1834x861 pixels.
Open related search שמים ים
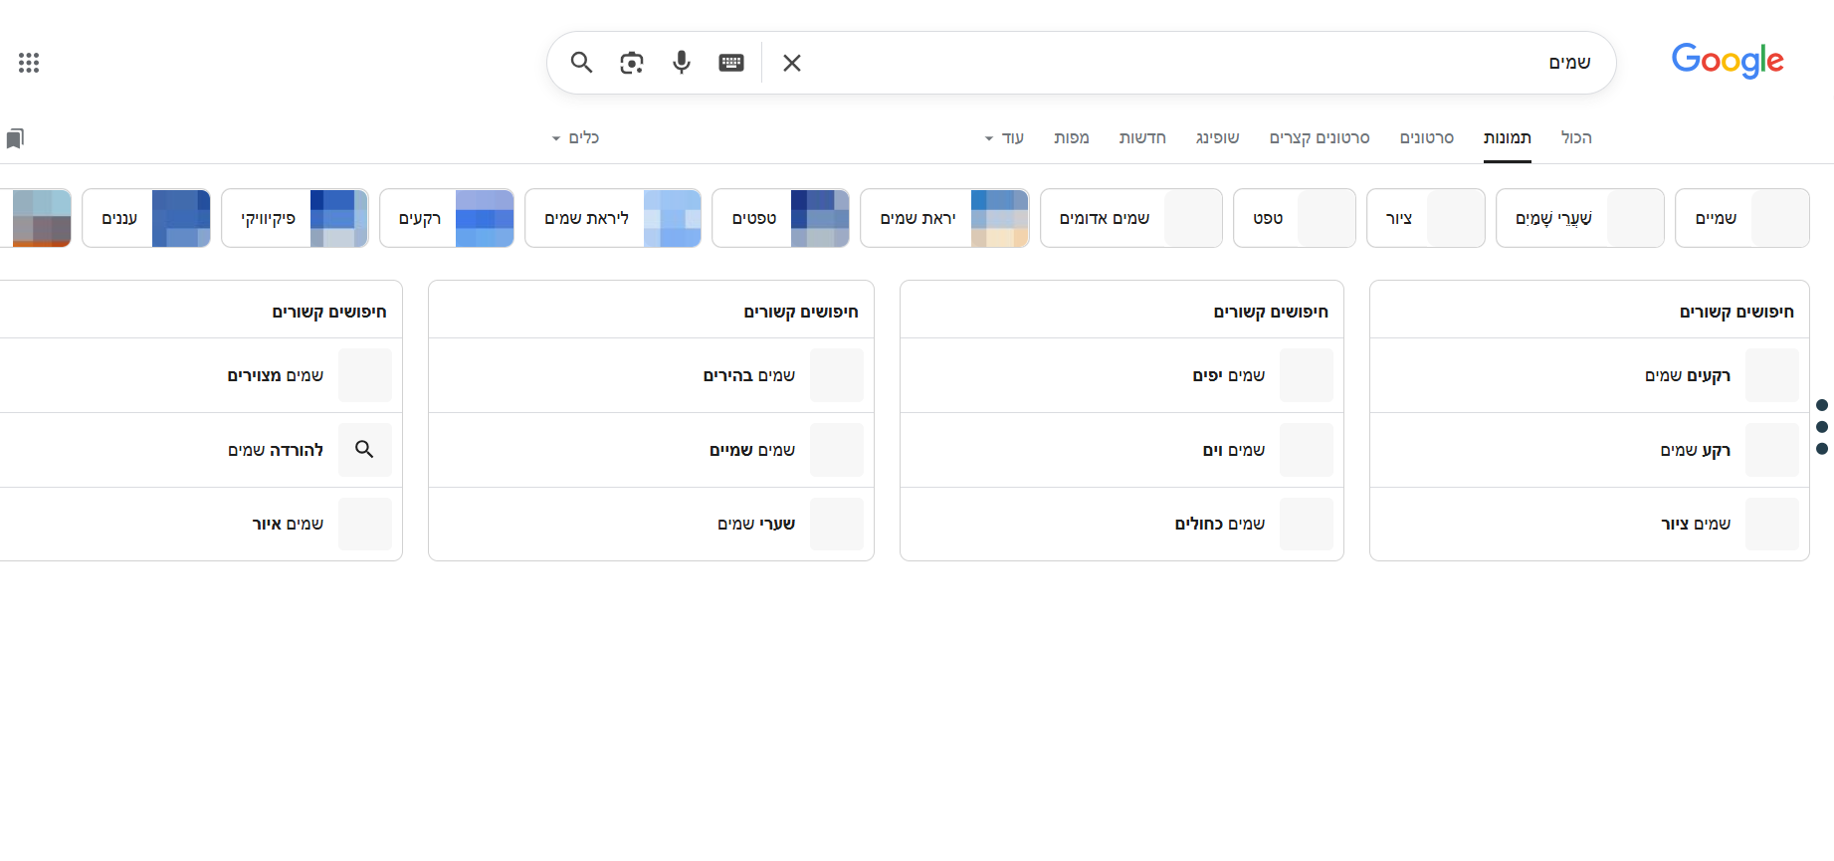(x=1121, y=450)
